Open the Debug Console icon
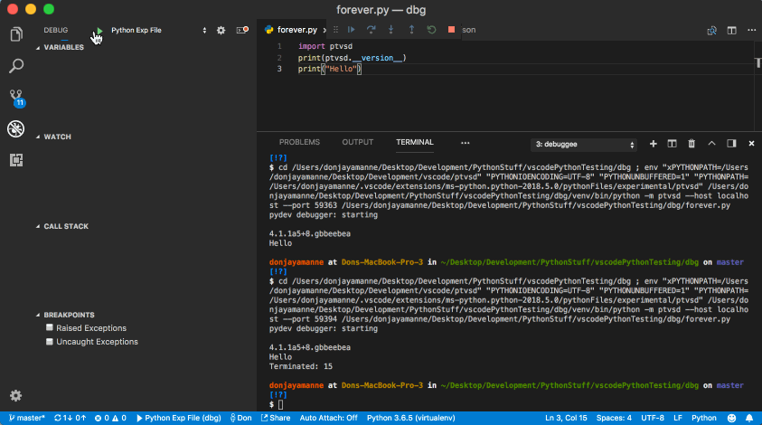Screen dimensions: 762x425 pyautogui.click(x=242, y=30)
